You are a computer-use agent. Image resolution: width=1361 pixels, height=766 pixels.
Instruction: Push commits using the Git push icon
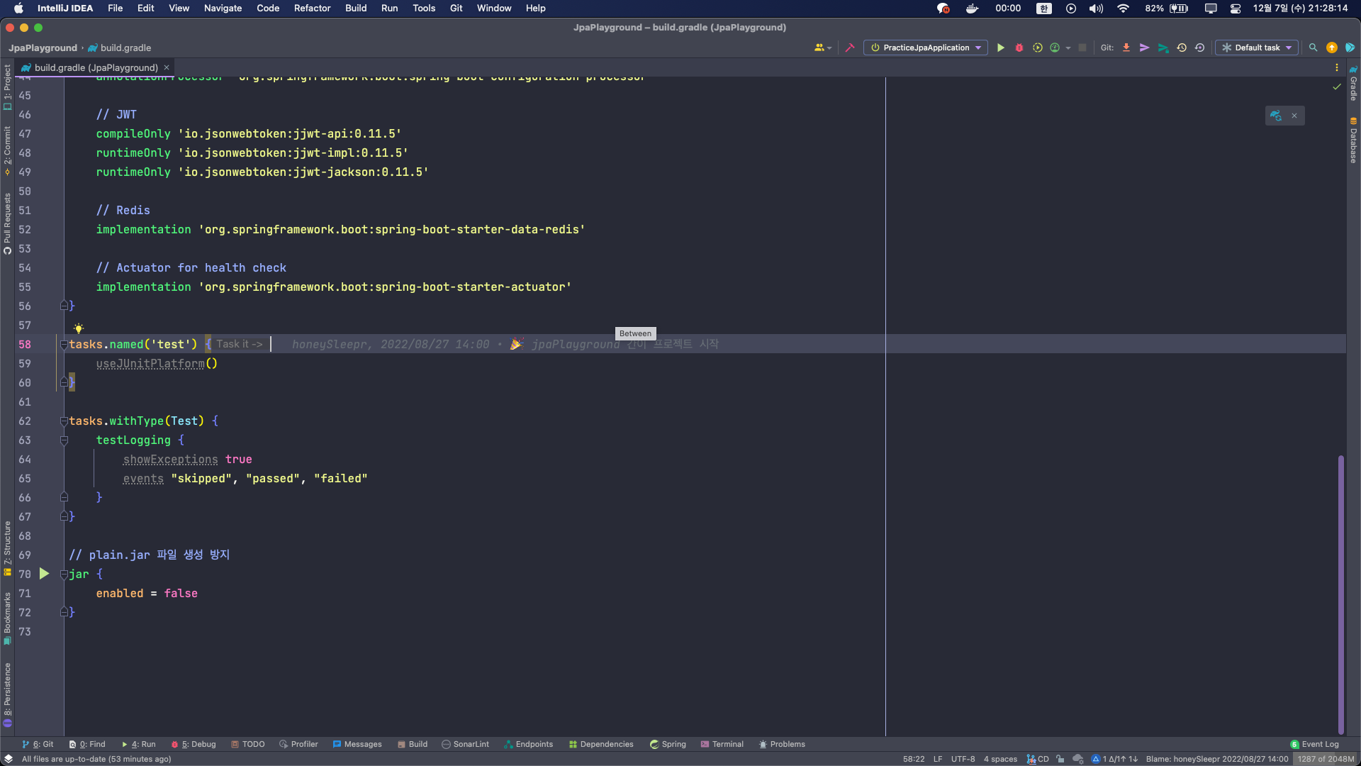pyautogui.click(x=1144, y=48)
